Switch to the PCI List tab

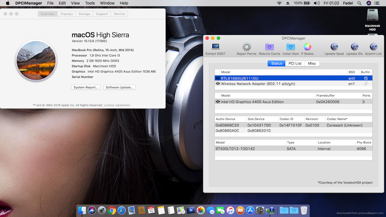(295, 63)
